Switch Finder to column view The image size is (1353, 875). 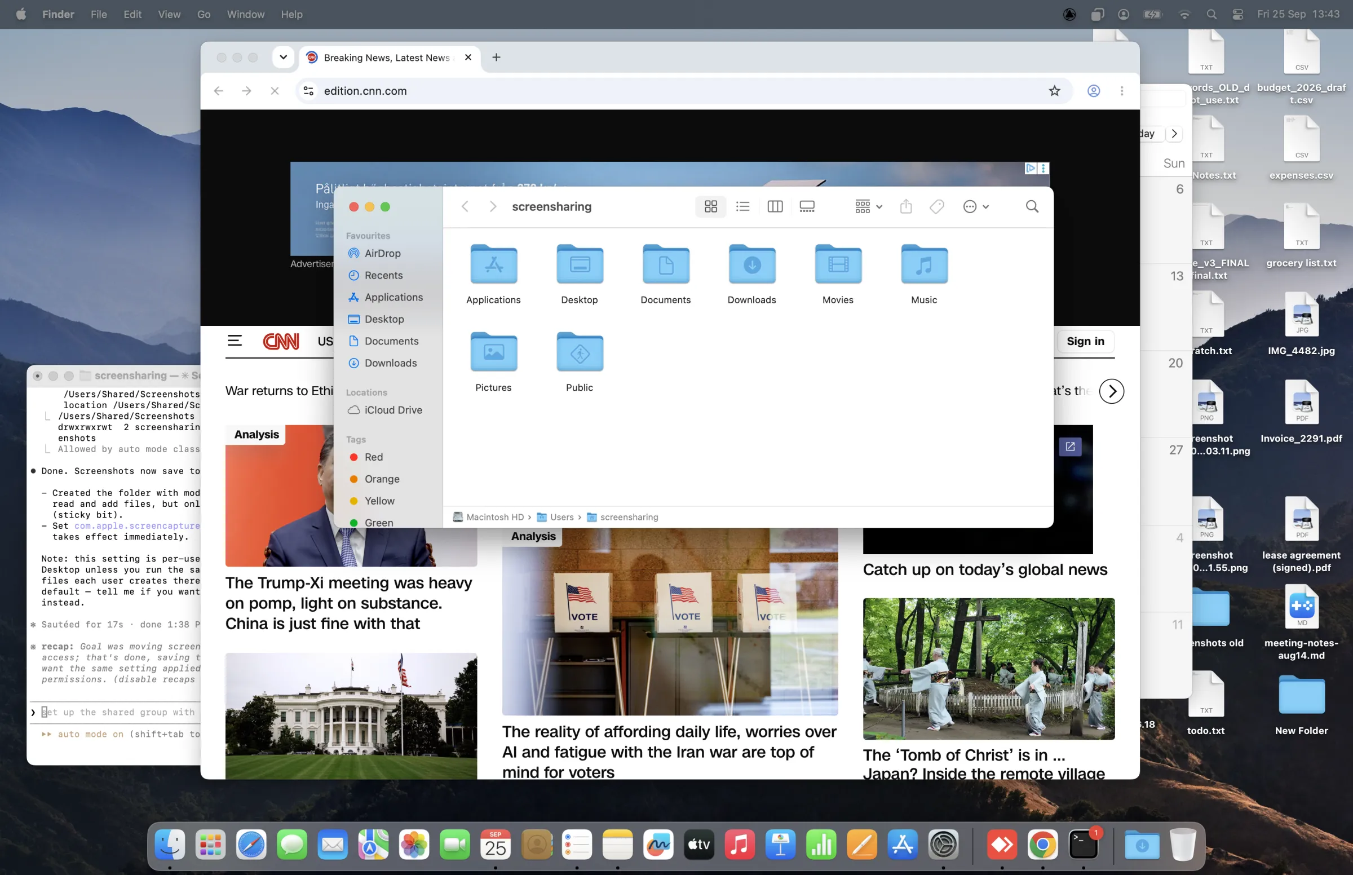point(775,206)
